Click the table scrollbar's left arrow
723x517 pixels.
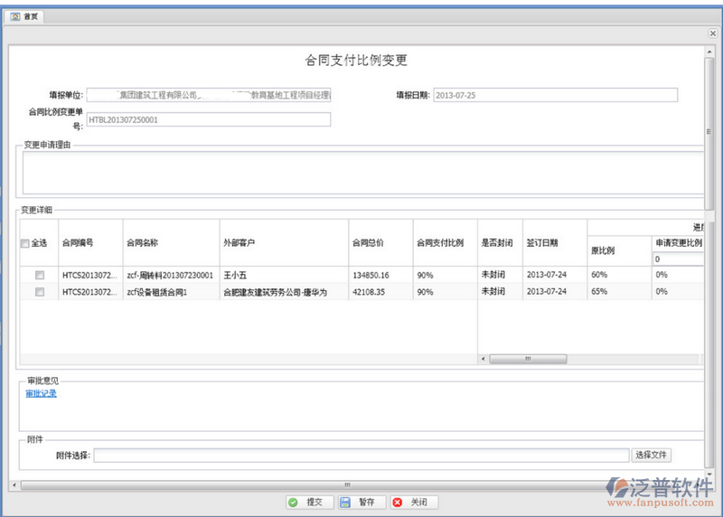[x=484, y=359]
